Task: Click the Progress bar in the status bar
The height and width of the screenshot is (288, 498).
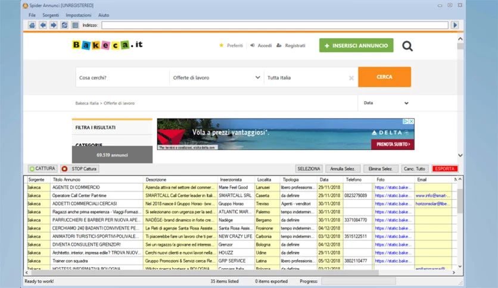Action: tap(359, 281)
